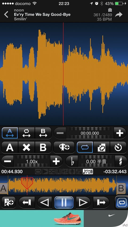Increase playback speed from 1.00x
128x227 pixels.
[56, 161]
